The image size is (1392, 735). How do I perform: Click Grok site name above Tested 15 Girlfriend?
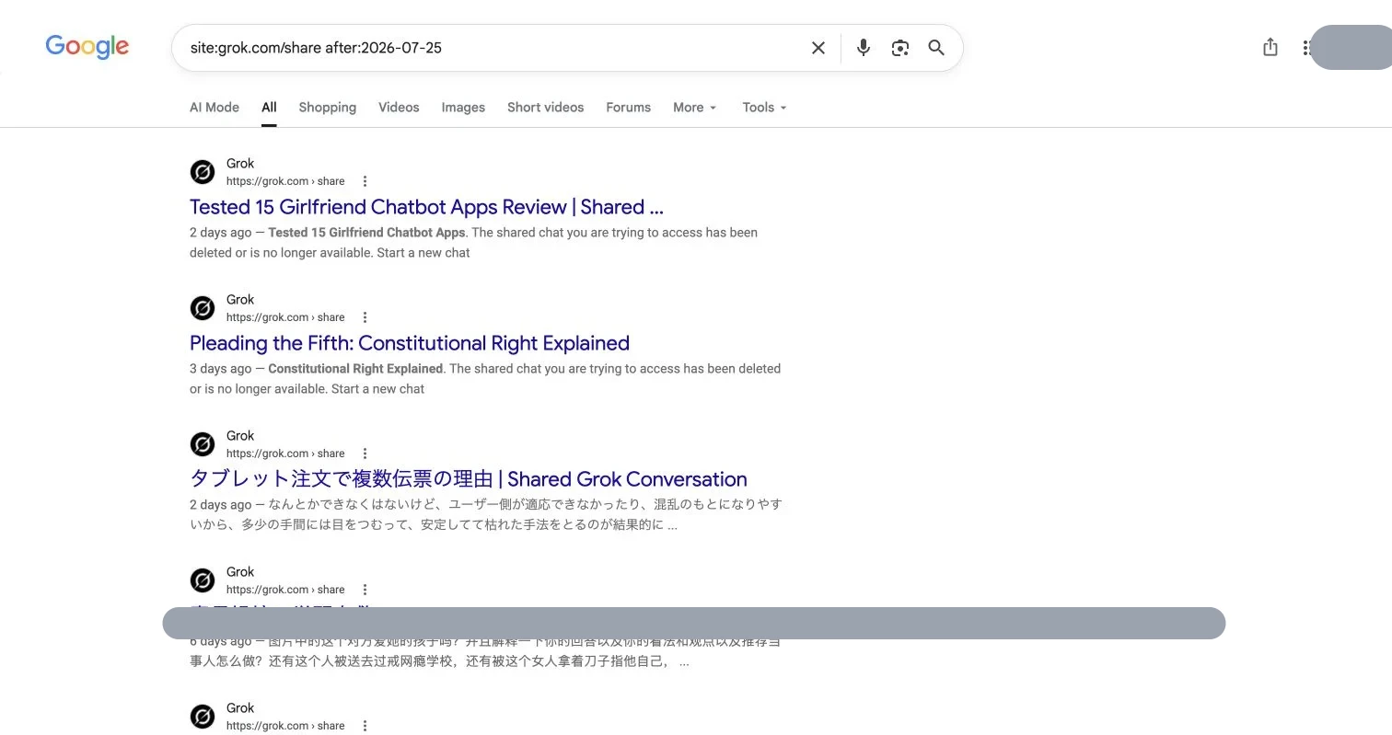point(240,164)
